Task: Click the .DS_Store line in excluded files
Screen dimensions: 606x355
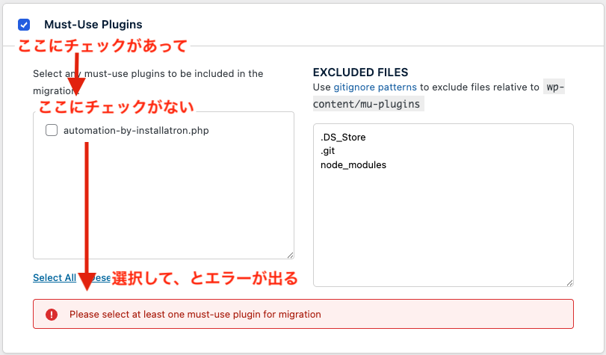Action: [343, 138]
